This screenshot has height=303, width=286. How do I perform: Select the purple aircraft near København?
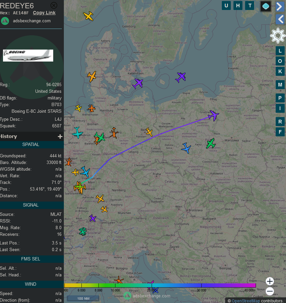pos(138,83)
